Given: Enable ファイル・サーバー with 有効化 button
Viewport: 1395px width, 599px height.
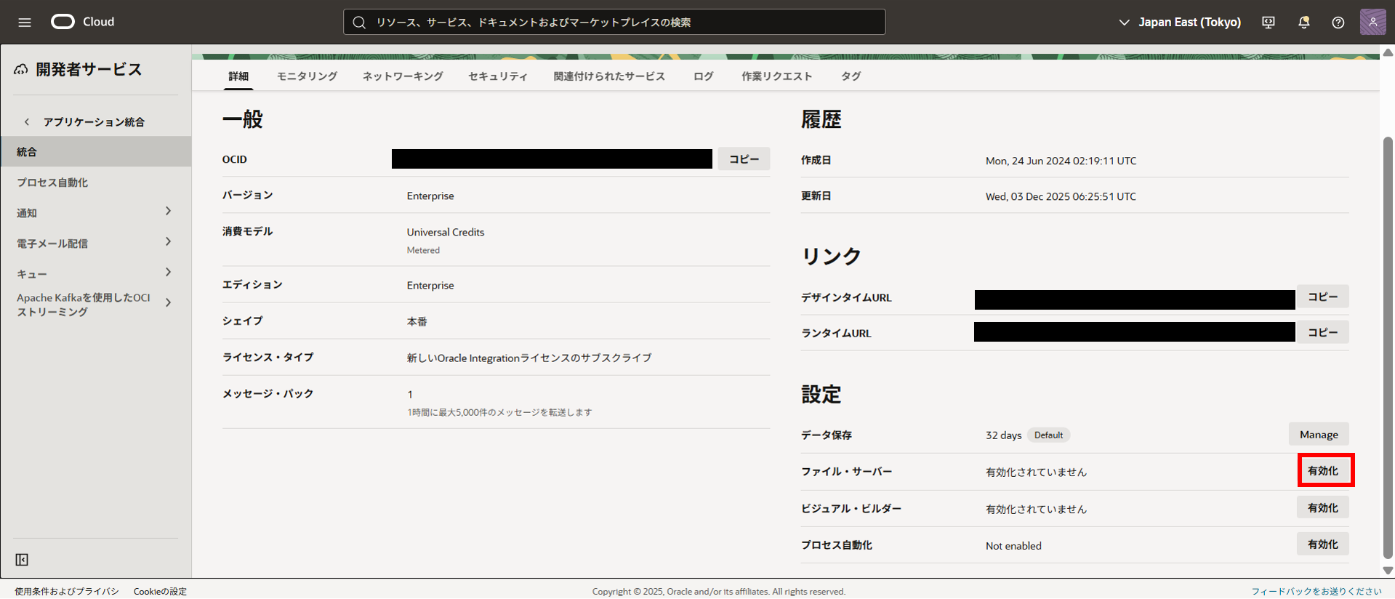Looking at the screenshot, I should click(1323, 471).
